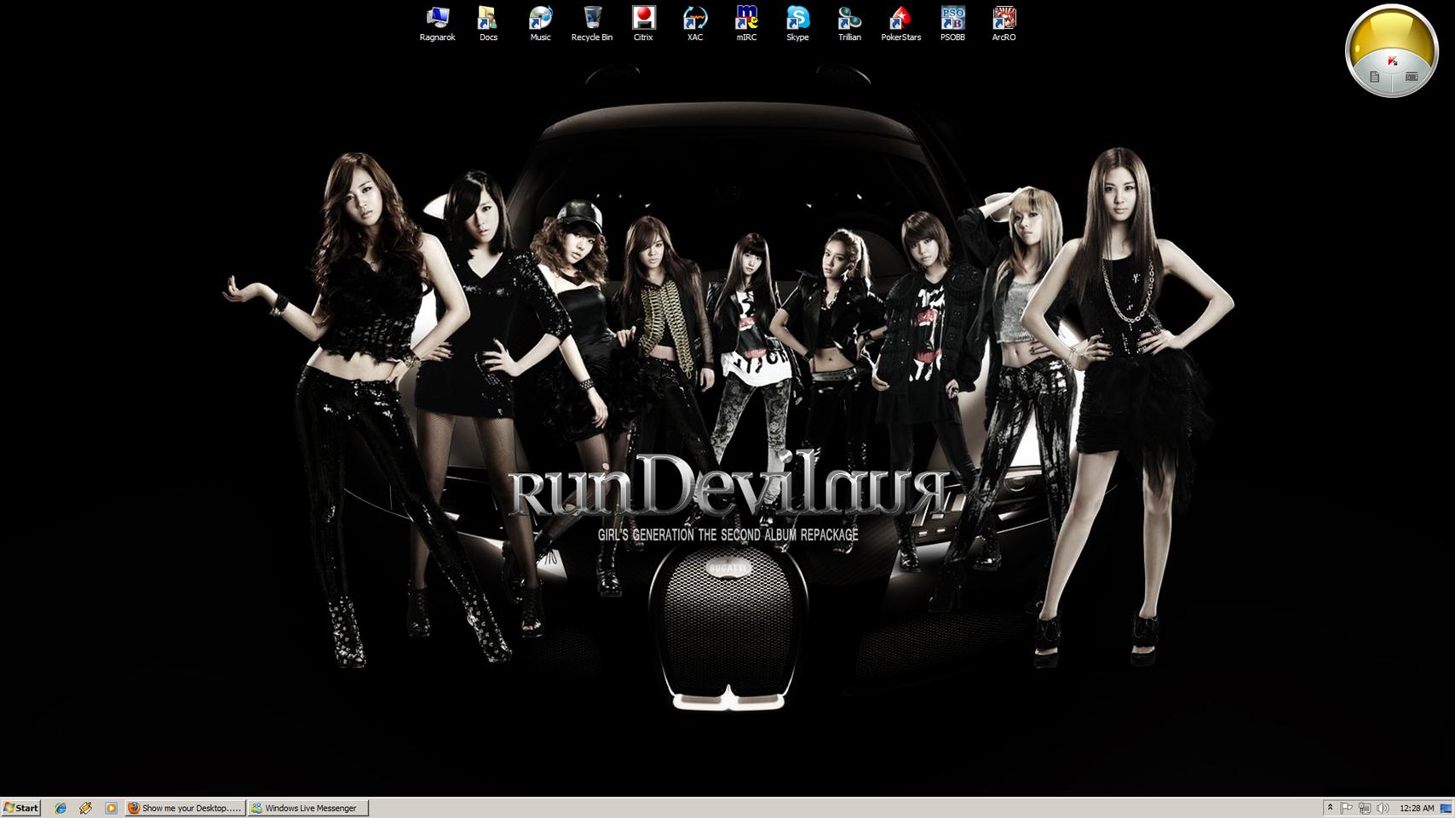Viewport: 1455px width, 818px height.
Task: Open volume control from system tray
Action: (1383, 808)
